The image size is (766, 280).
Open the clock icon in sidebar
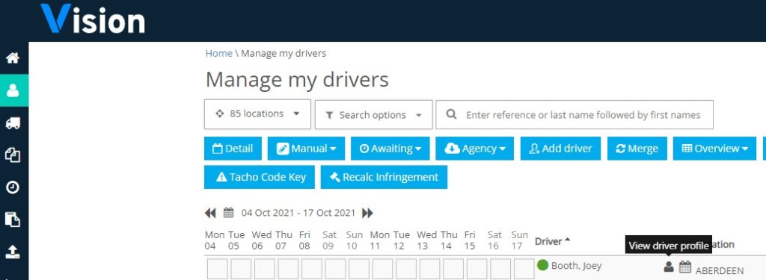13,187
